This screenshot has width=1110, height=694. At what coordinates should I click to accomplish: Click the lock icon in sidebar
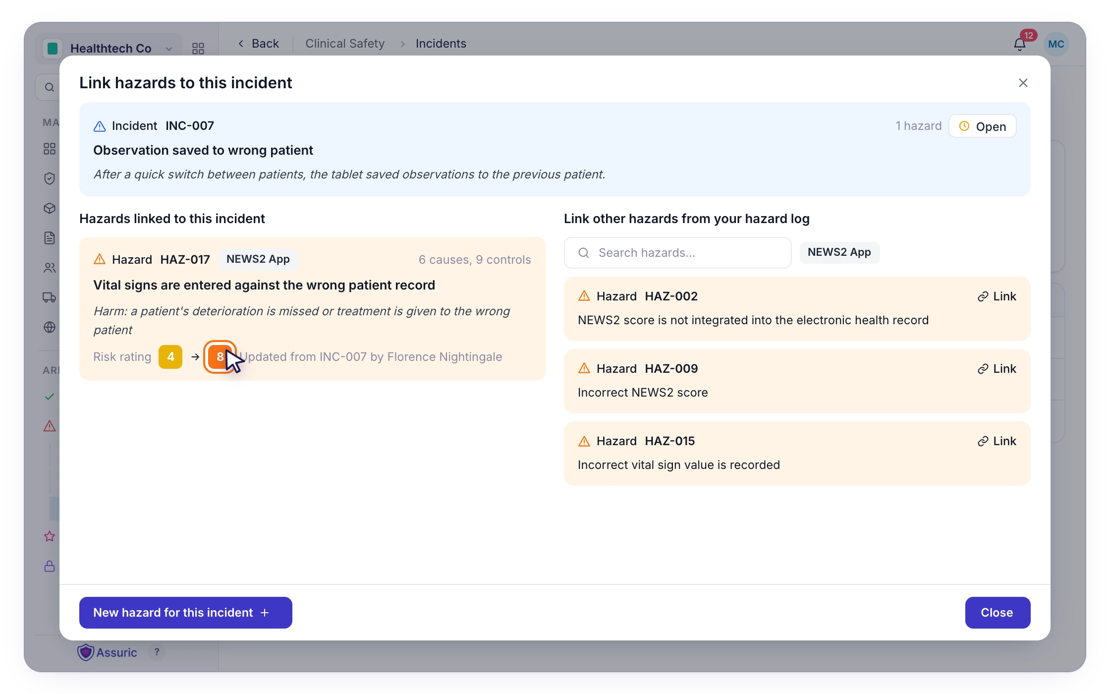pos(50,566)
